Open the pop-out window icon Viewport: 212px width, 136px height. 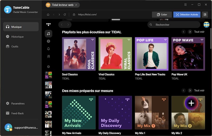[205, 15]
